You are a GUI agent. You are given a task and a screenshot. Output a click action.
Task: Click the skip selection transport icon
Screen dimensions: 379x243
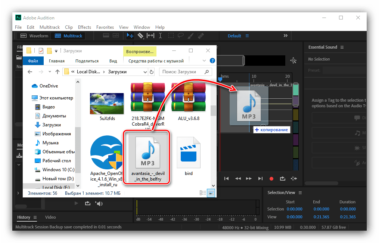click(x=294, y=179)
